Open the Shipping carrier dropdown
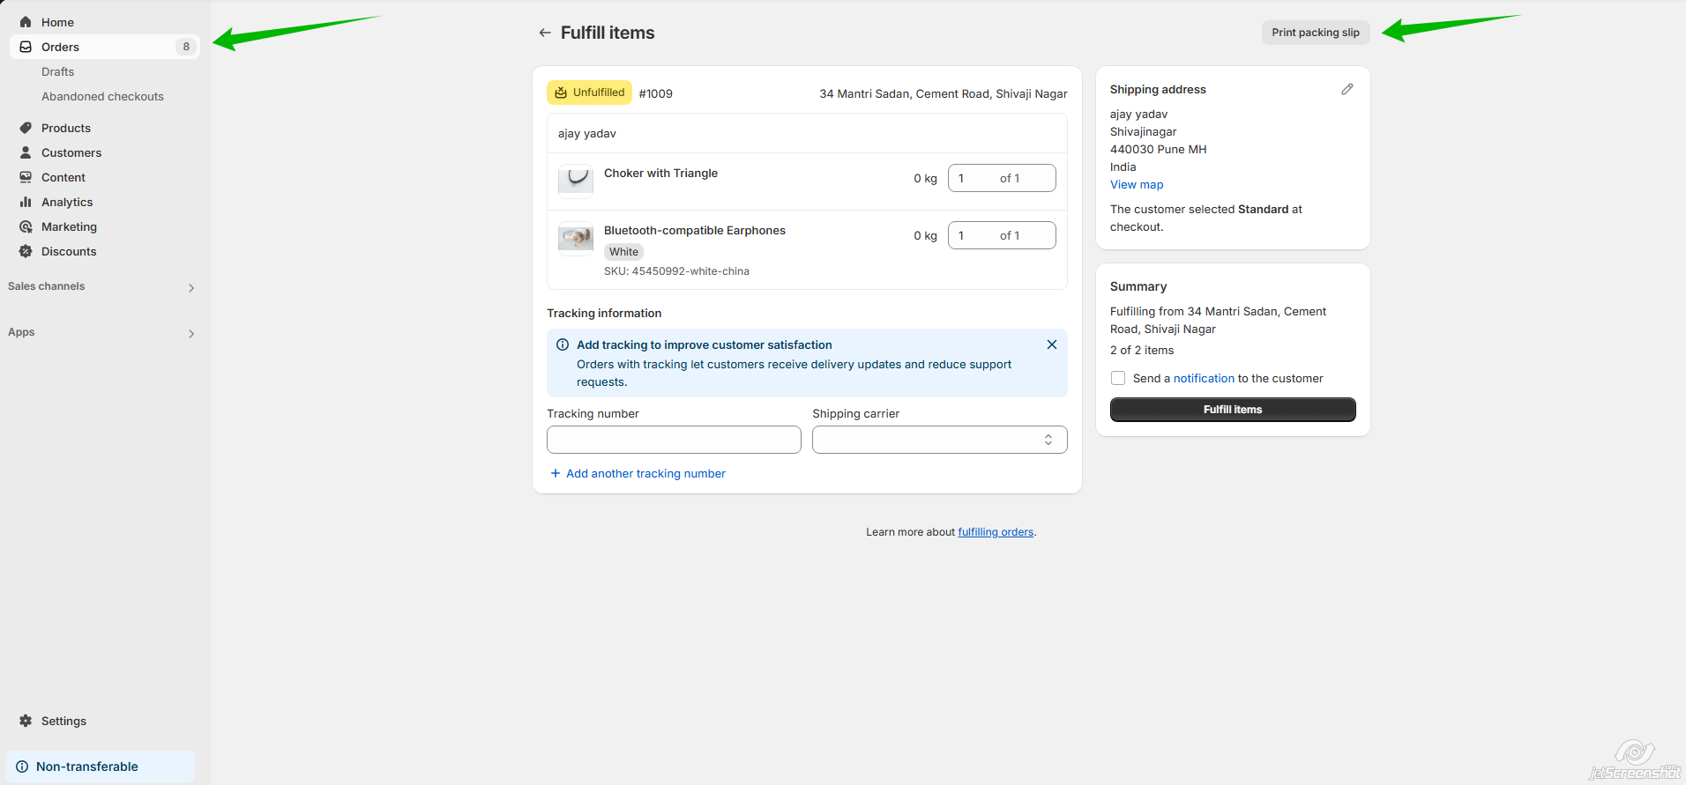The width and height of the screenshot is (1686, 785). [939, 440]
